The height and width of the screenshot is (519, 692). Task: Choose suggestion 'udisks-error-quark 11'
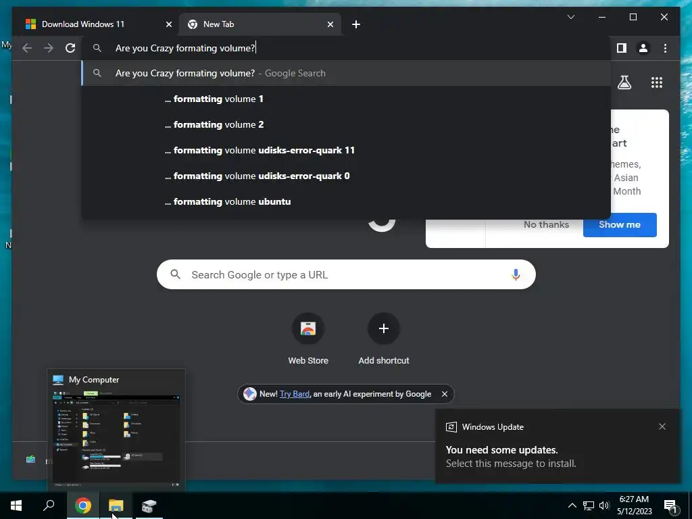[x=346, y=150]
